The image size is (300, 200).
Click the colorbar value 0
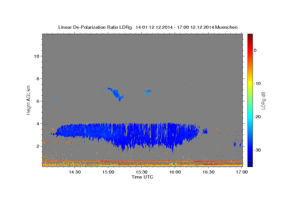255,50
